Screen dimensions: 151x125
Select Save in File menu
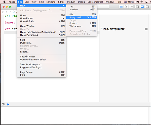tap(42, 40)
